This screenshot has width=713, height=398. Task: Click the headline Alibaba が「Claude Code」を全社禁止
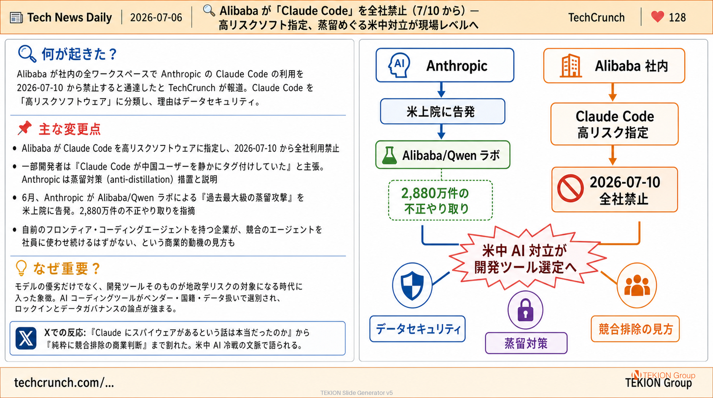pos(349,18)
